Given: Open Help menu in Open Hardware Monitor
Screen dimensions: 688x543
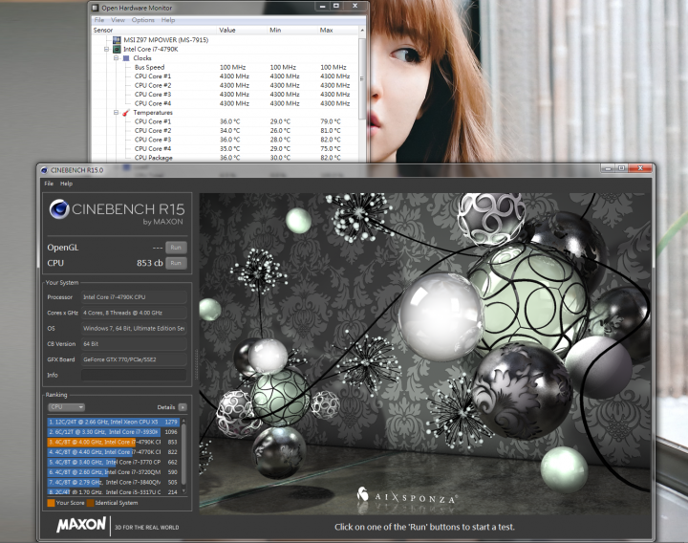Looking at the screenshot, I should point(168,20).
